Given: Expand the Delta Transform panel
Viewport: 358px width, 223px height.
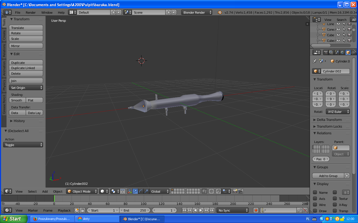Looking at the screenshot, I should pos(329,120).
